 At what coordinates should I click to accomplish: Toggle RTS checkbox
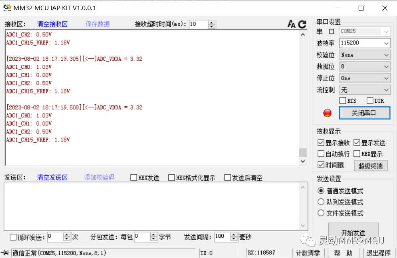(342, 101)
